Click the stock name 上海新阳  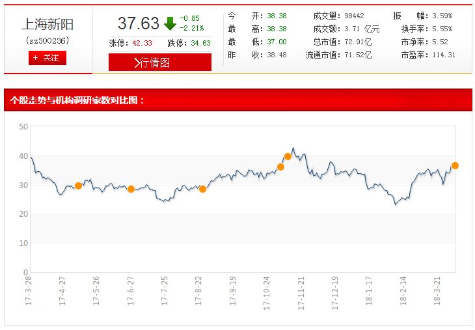48,24
